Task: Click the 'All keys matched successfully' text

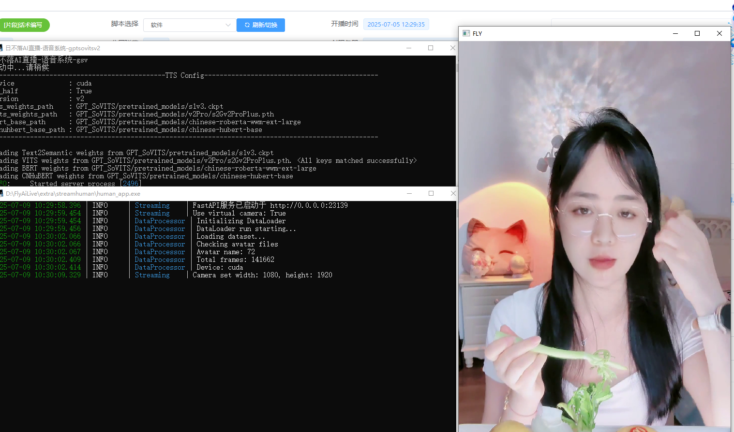Action: (x=357, y=160)
